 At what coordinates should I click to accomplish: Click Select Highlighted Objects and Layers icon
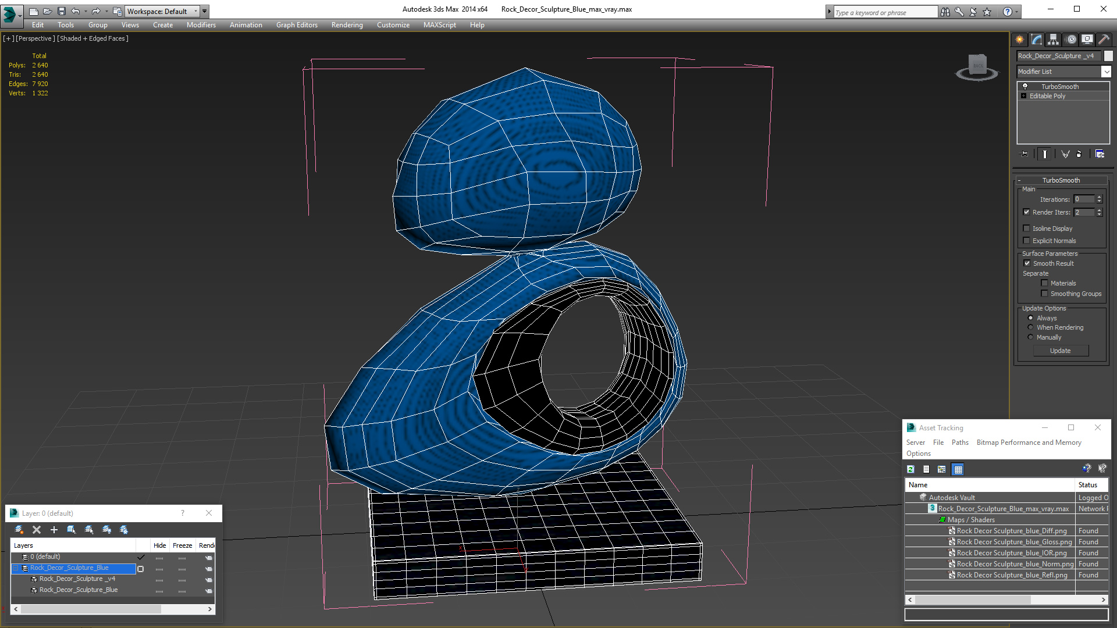pos(72,530)
